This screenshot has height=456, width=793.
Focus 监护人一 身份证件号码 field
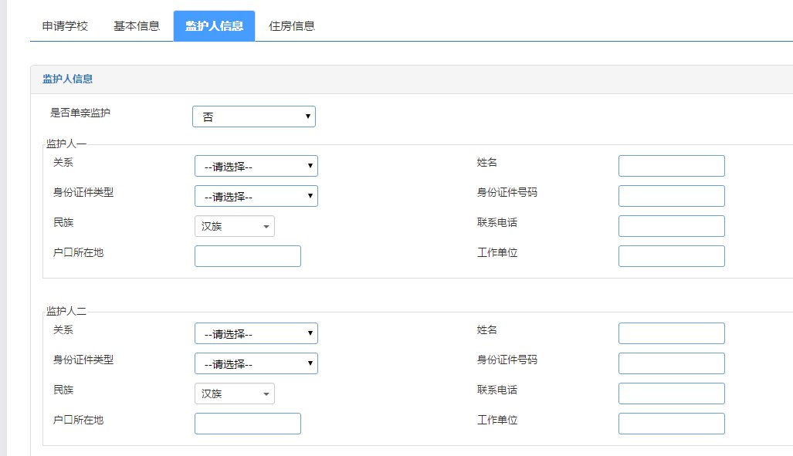pos(671,196)
